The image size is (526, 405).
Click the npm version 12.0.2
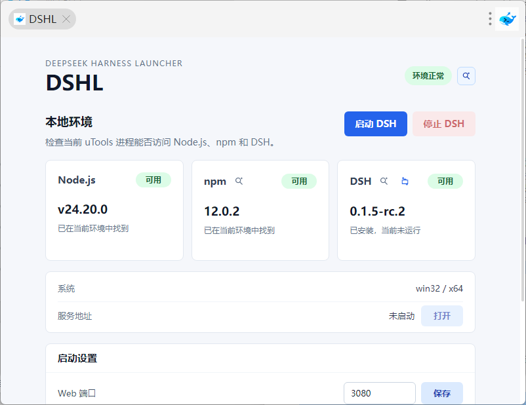(x=222, y=212)
